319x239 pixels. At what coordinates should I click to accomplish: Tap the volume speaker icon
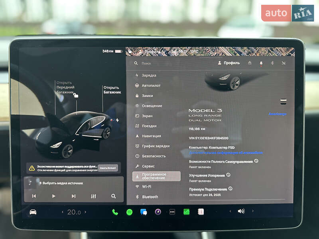coord(241,211)
